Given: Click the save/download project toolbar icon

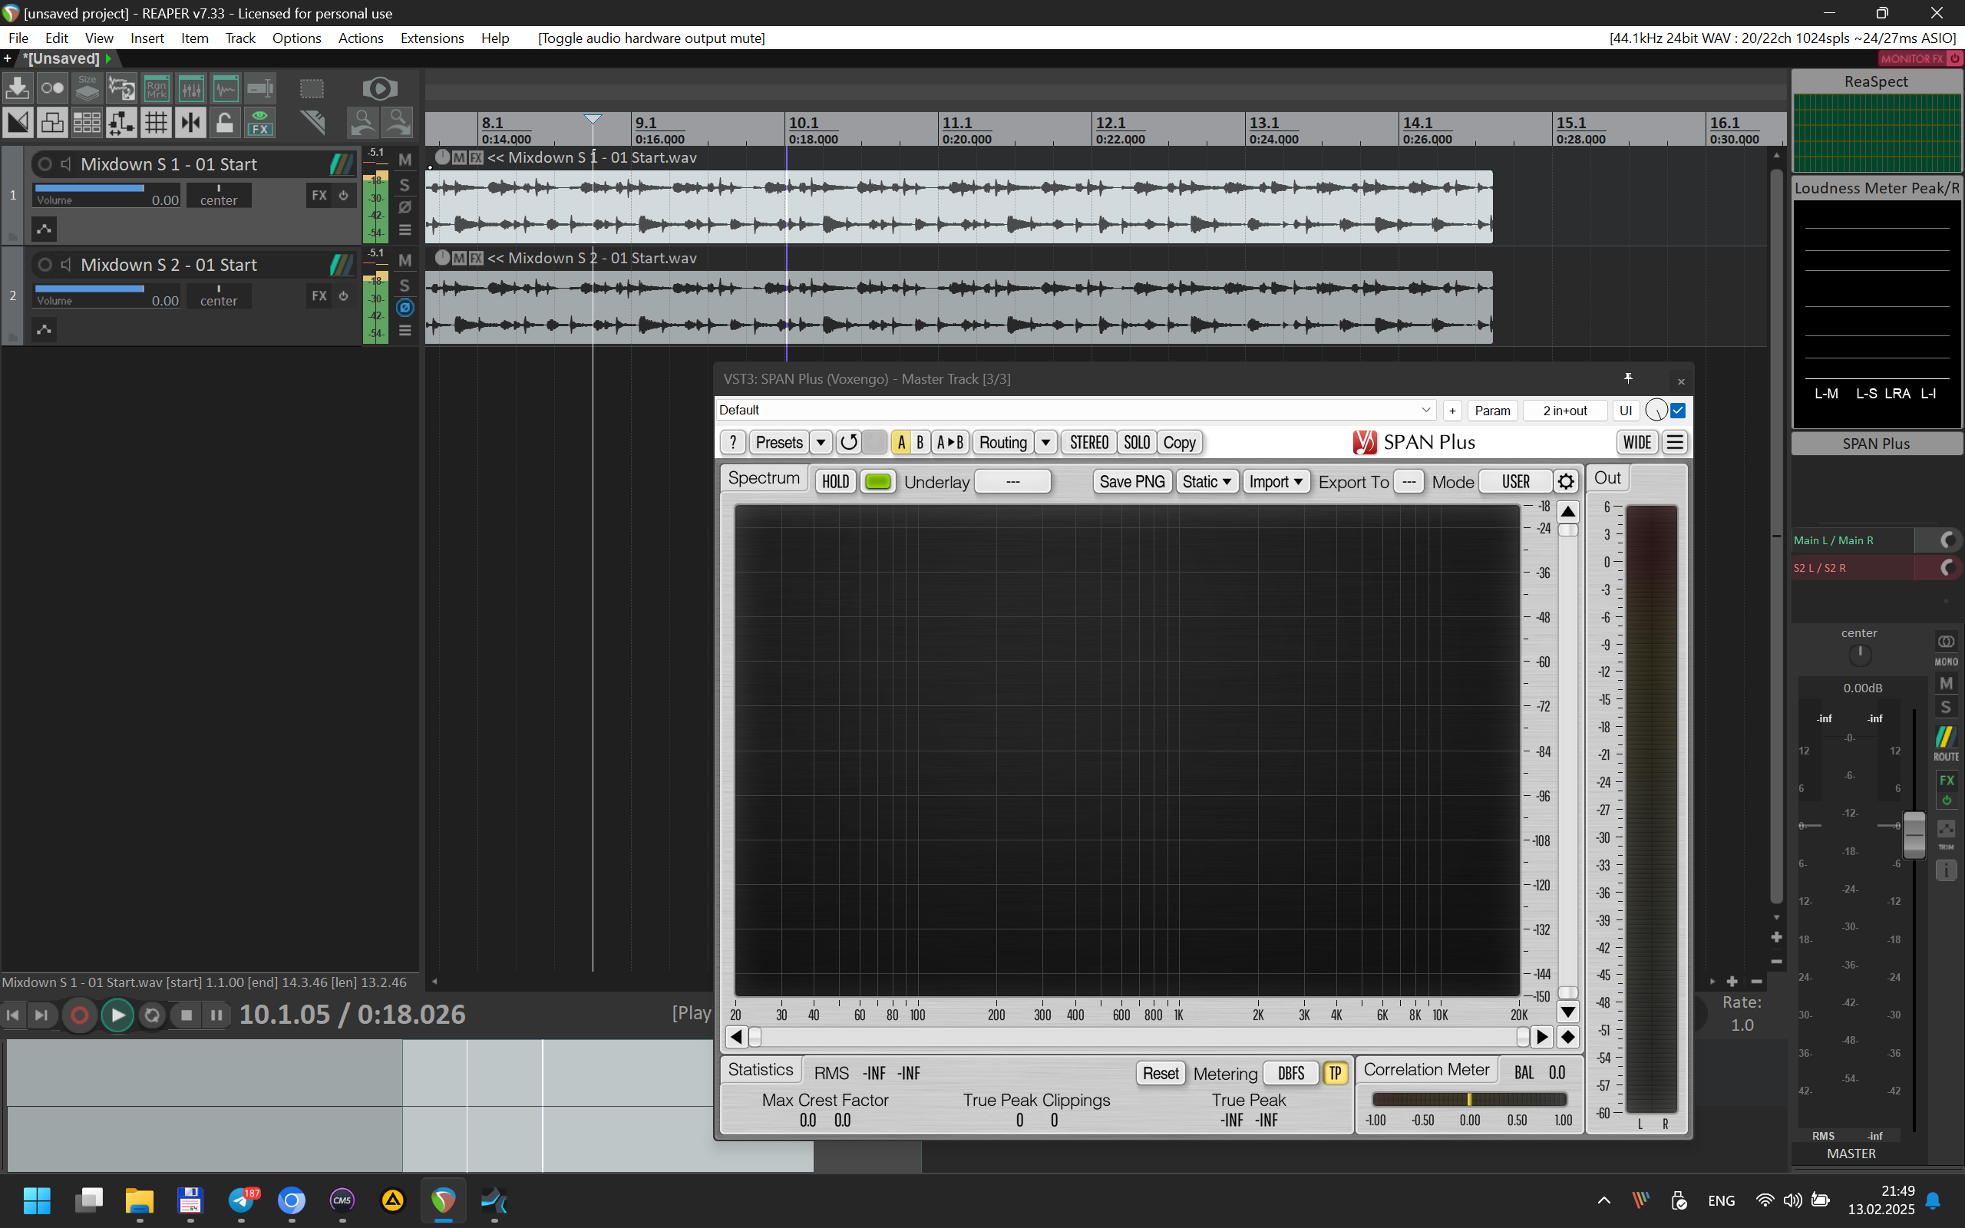Looking at the screenshot, I should (x=18, y=87).
